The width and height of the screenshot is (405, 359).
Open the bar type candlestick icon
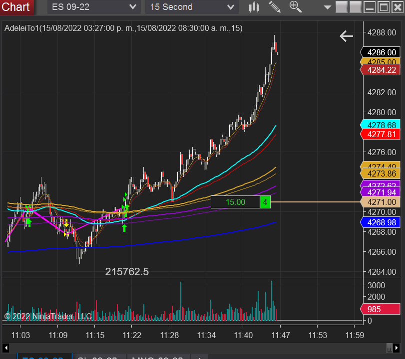tap(254, 7)
